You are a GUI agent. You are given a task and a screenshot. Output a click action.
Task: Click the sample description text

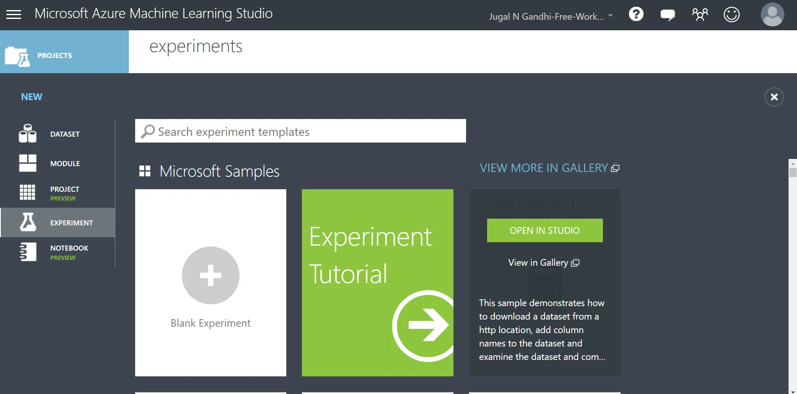(x=542, y=330)
